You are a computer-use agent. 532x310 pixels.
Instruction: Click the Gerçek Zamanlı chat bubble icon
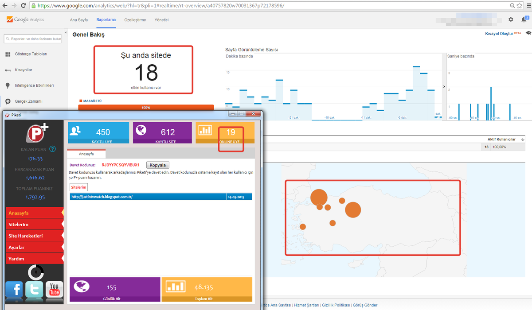(8, 101)
